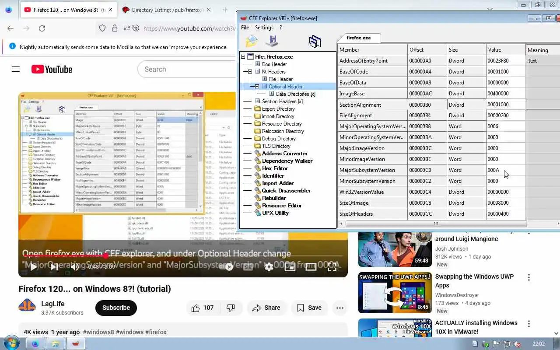Select Import Directory folder in tree
The image size is (560, 350).
tap(278, 116)
